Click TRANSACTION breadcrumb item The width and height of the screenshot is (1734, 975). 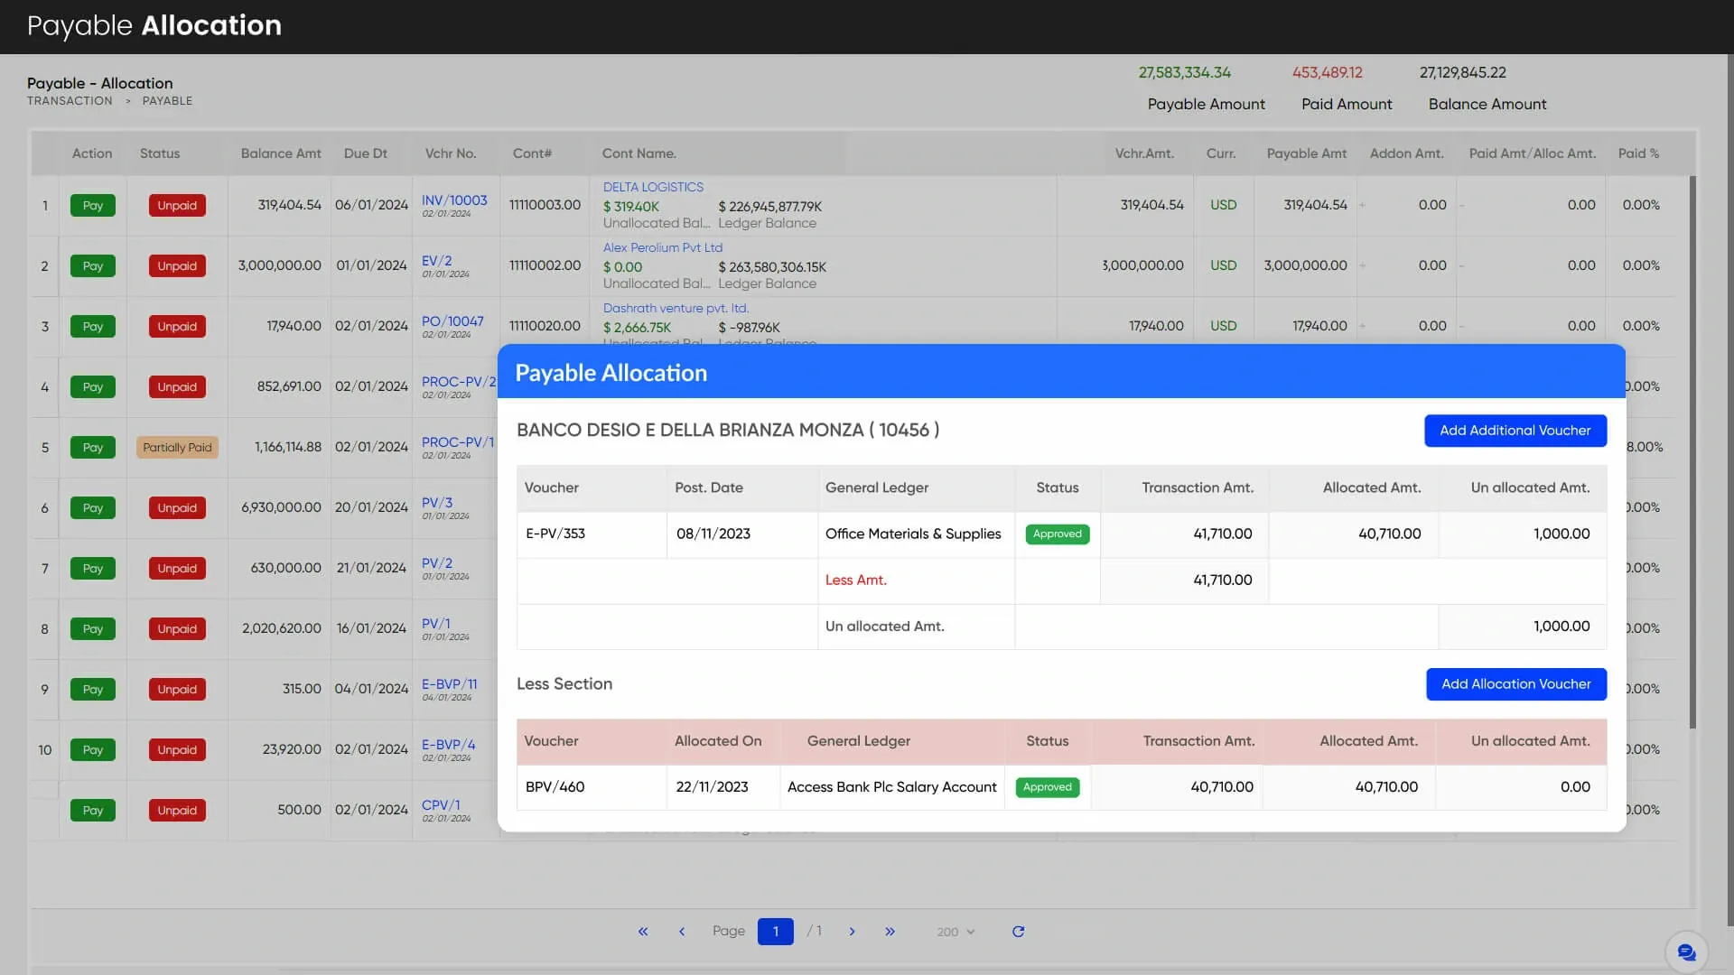pos(70,101)
